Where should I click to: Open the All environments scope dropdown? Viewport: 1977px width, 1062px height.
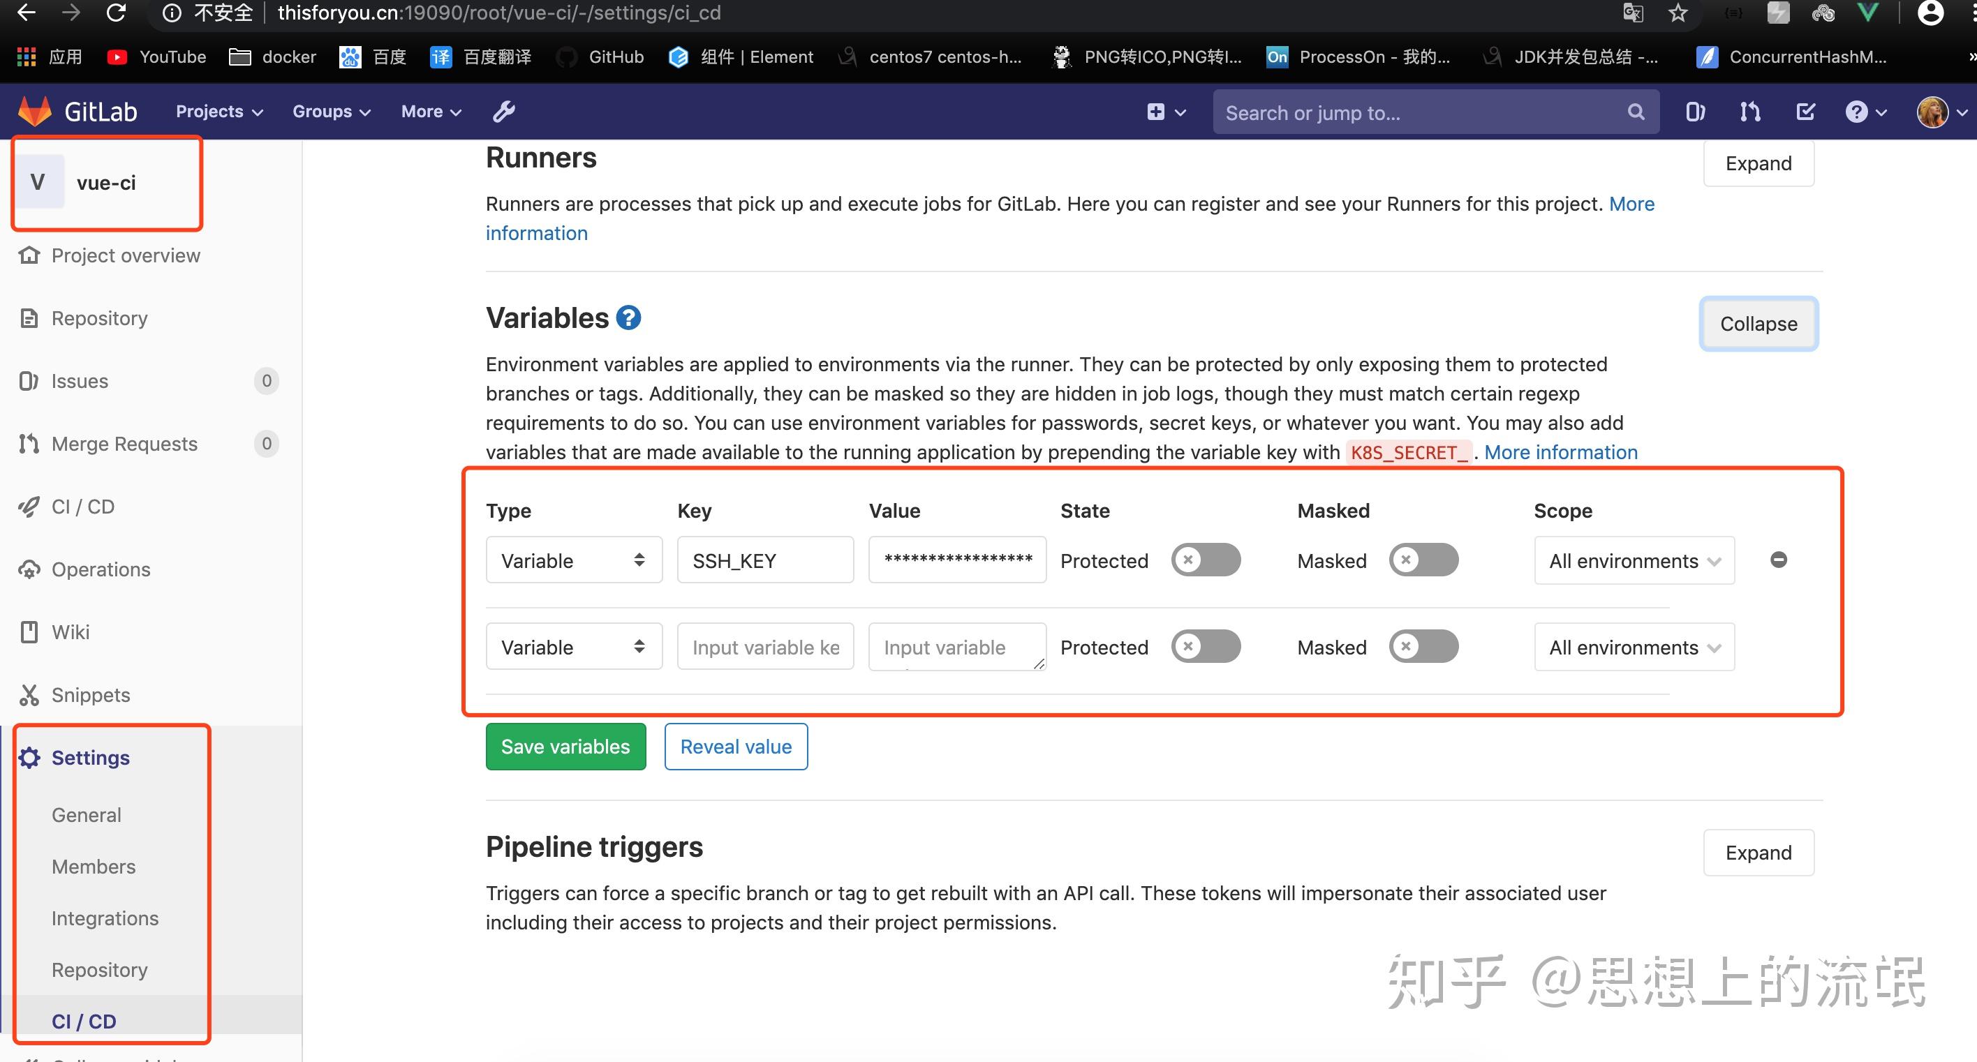(1633, 560)
